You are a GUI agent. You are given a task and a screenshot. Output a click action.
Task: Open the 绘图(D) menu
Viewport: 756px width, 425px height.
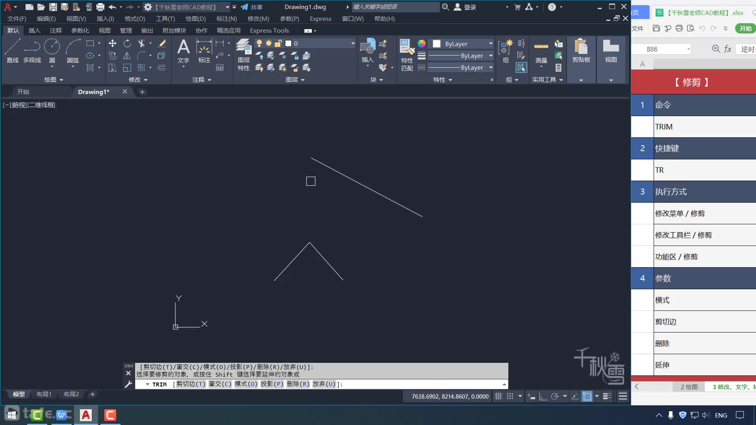(196, 18)
